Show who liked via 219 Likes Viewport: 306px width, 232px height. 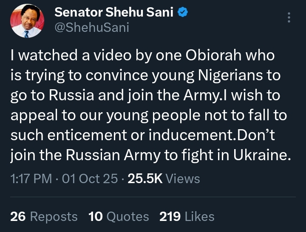[x=187, y=217]
